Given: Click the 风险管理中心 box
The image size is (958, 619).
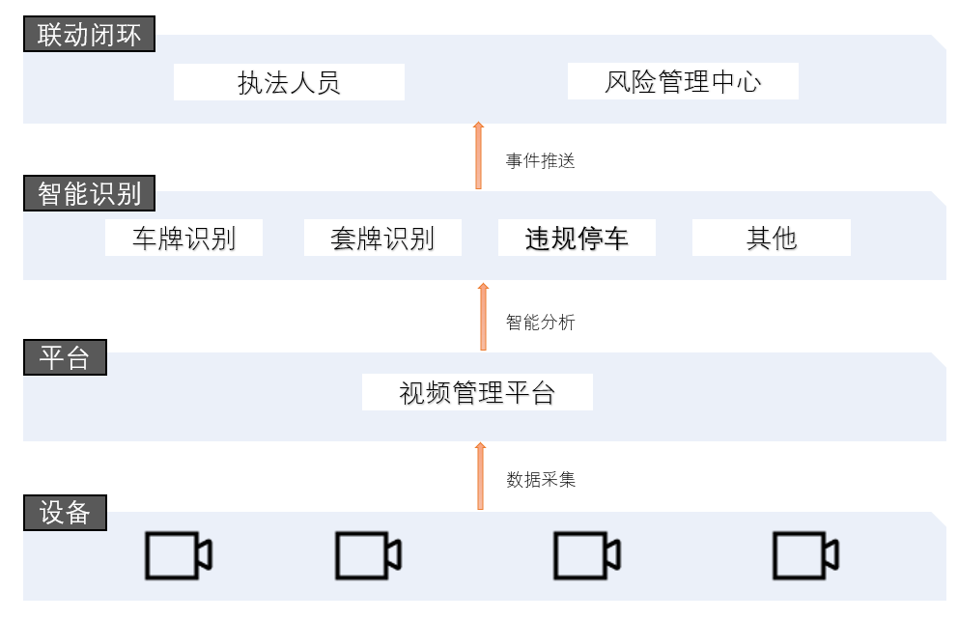Looking at the screenshot, I should (x=683, y=81).
